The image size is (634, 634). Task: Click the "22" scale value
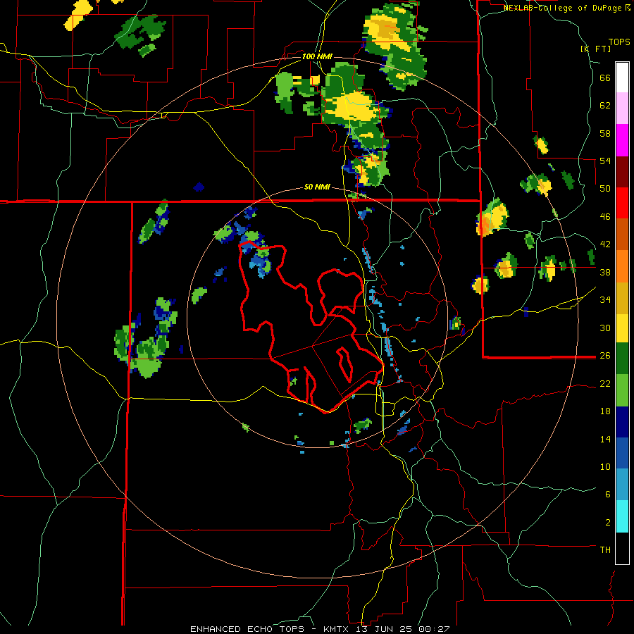[x=605, y=384]
